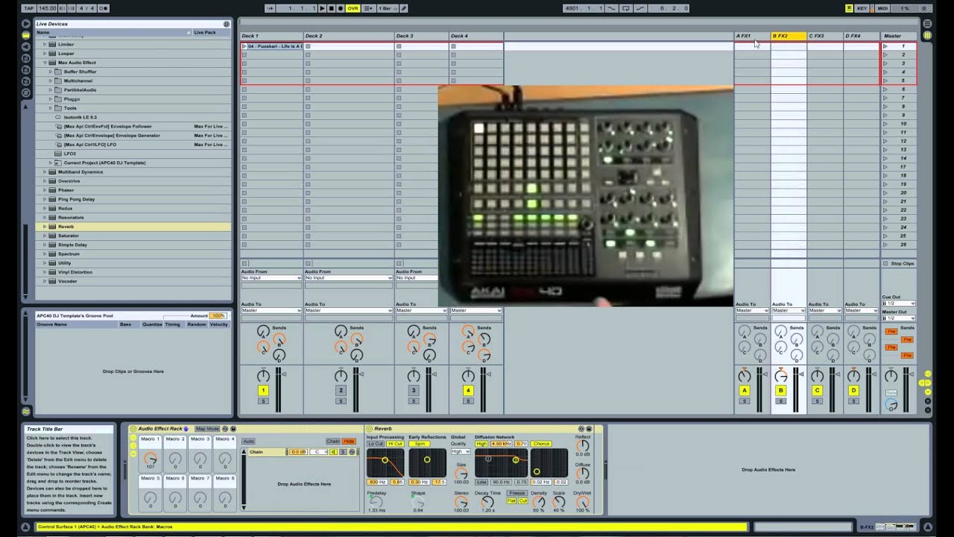Select the Reverb device in browser
954x537 pixels.
(x=133, y=227)
